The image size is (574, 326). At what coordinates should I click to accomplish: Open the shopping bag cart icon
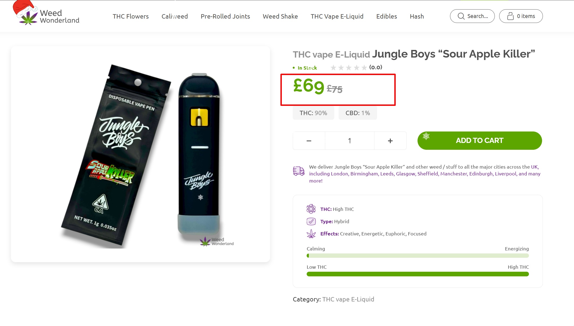click(x=510, y=16)
